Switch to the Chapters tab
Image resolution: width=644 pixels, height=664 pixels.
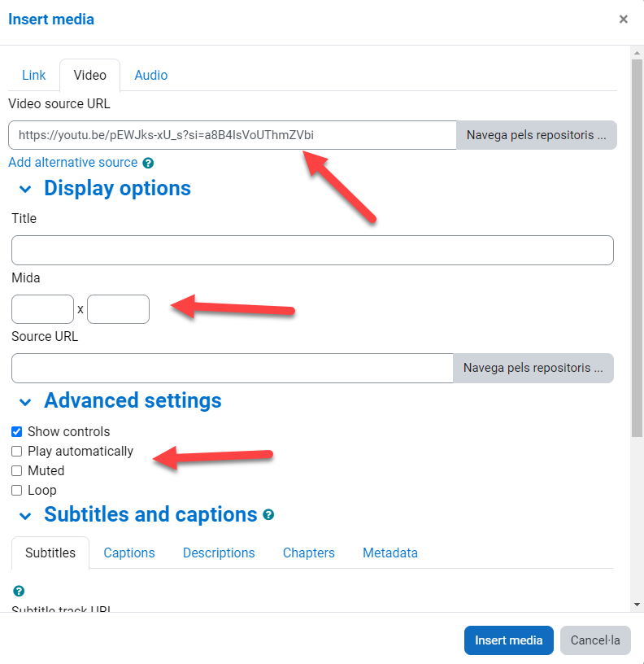[309, 553]
